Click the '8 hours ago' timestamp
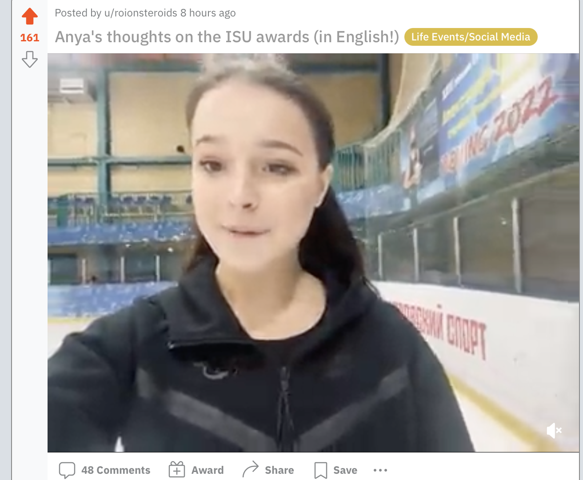The width and height of the screenshot is (583, 480). coord(208,13)
